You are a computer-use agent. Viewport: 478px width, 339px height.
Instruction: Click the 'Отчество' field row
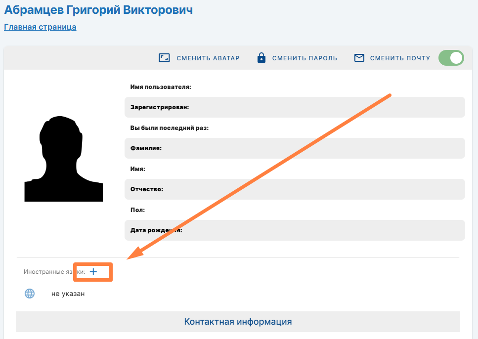coord(295,189)
